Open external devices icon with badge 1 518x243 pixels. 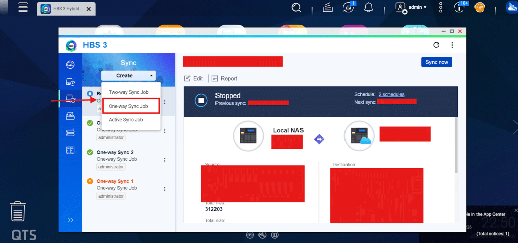348,7
